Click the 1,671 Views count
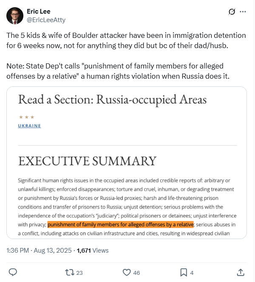 [93, 251]
